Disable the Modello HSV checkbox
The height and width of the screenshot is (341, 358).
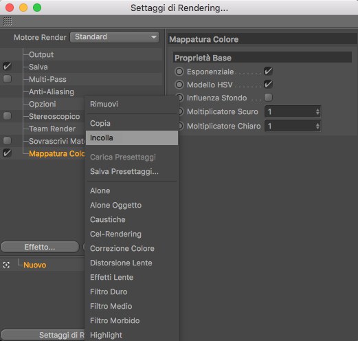click(268, 85)
